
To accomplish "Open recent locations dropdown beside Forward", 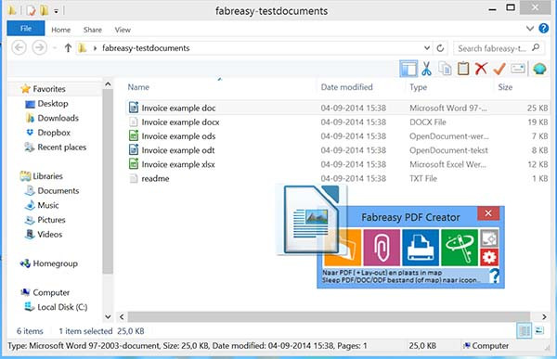I will [x=55, y=48].
